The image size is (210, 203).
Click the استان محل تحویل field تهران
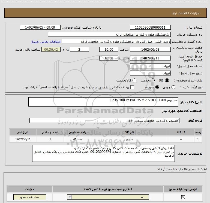tap(150, 66)
